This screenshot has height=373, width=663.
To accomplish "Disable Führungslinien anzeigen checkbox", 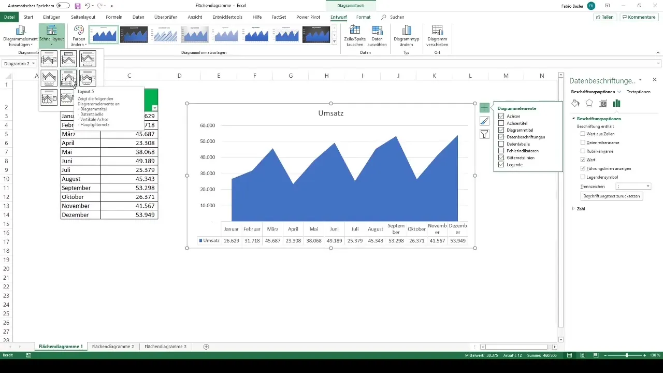I will point(583,168).
